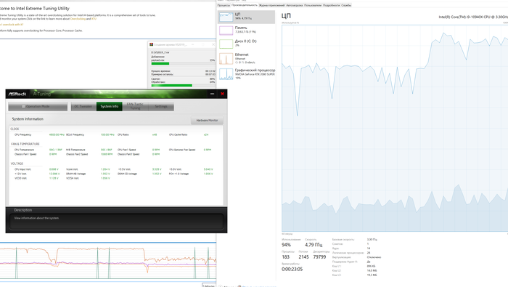Click the Description text box in A-Tuning

coord(117,222)
